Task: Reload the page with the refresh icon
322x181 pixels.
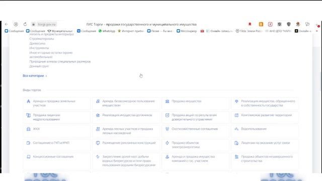Action: [x=25, y=24]
